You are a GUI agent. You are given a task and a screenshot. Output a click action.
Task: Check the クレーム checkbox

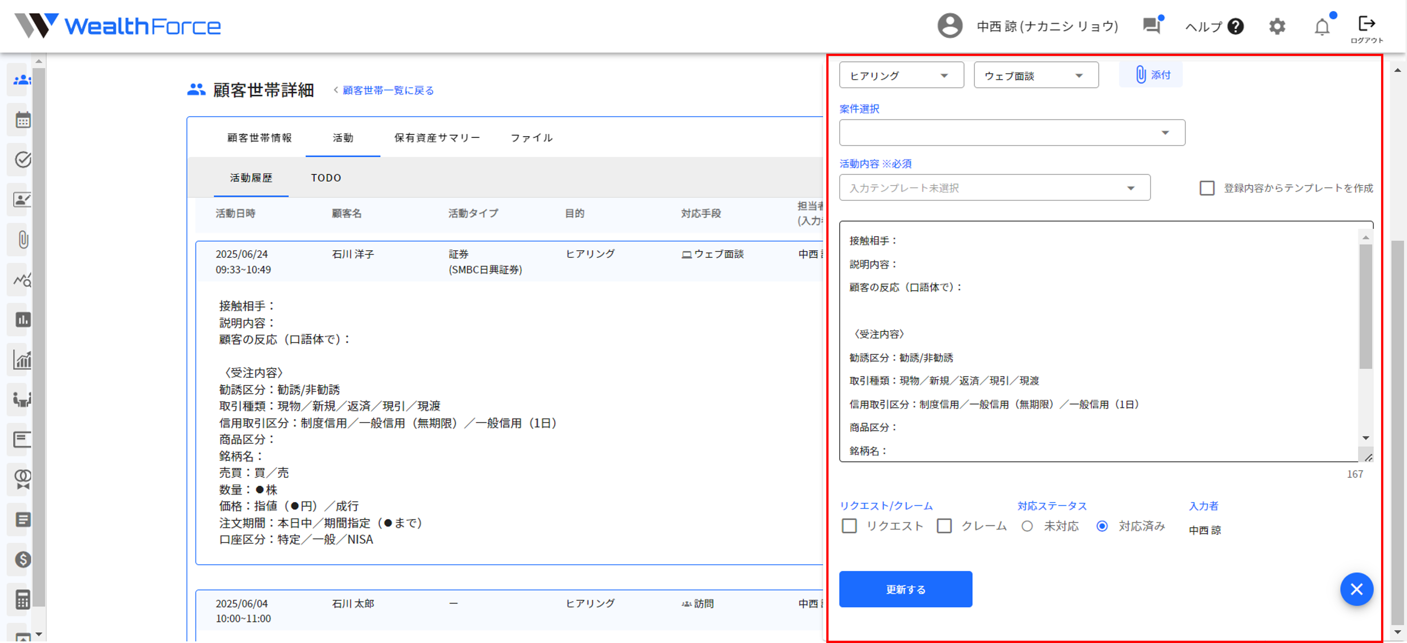[x=944, y=526]
